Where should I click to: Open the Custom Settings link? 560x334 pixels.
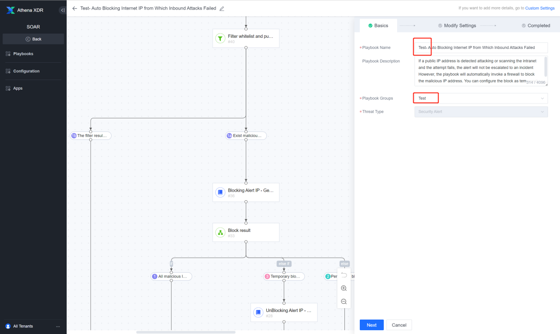pos(540,8)
